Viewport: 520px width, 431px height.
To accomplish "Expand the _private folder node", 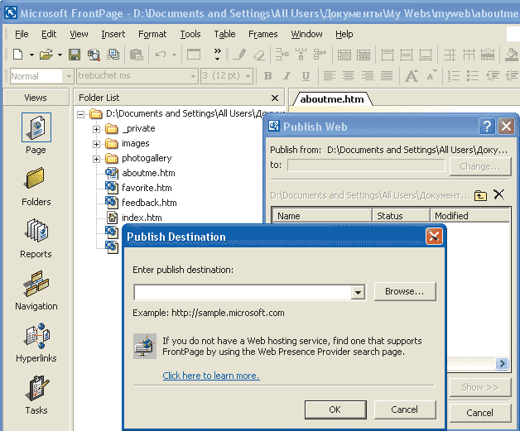I will (x=96, y=129).
